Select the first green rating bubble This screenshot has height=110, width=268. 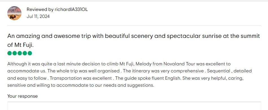(x=10, y=53)
